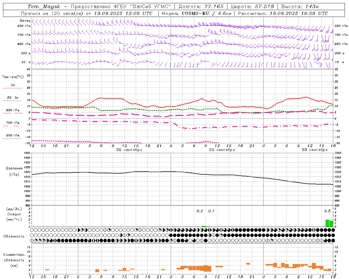Click the Широта: 57.518 value

point(252,7)
